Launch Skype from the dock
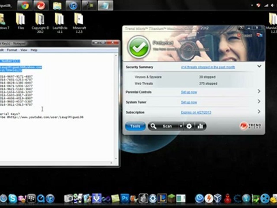The width and height of the screenshot is (277, 208). [x=13, y=198]
